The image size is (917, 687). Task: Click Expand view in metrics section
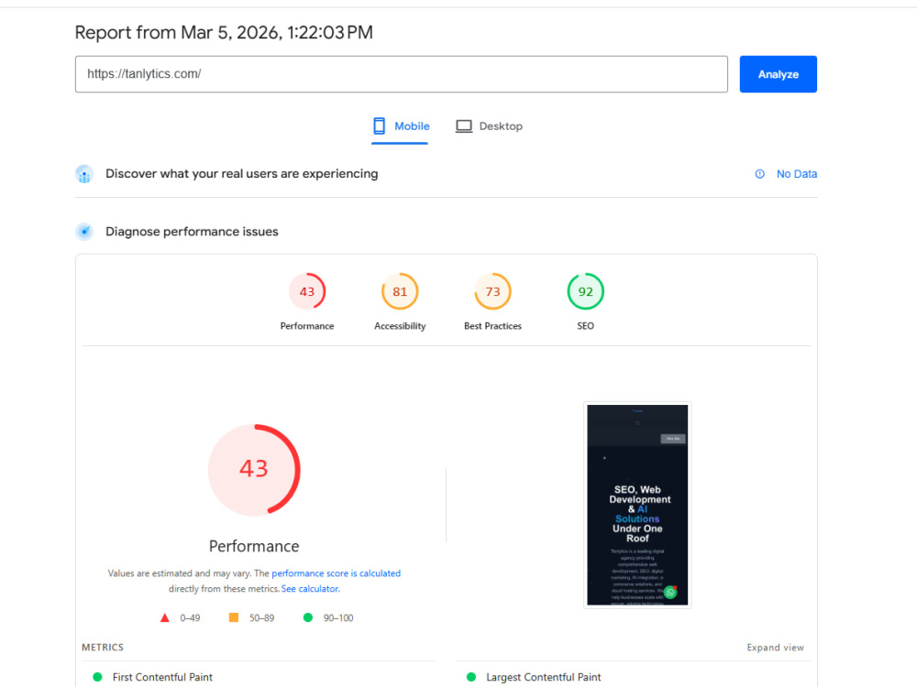coord(775,648)
